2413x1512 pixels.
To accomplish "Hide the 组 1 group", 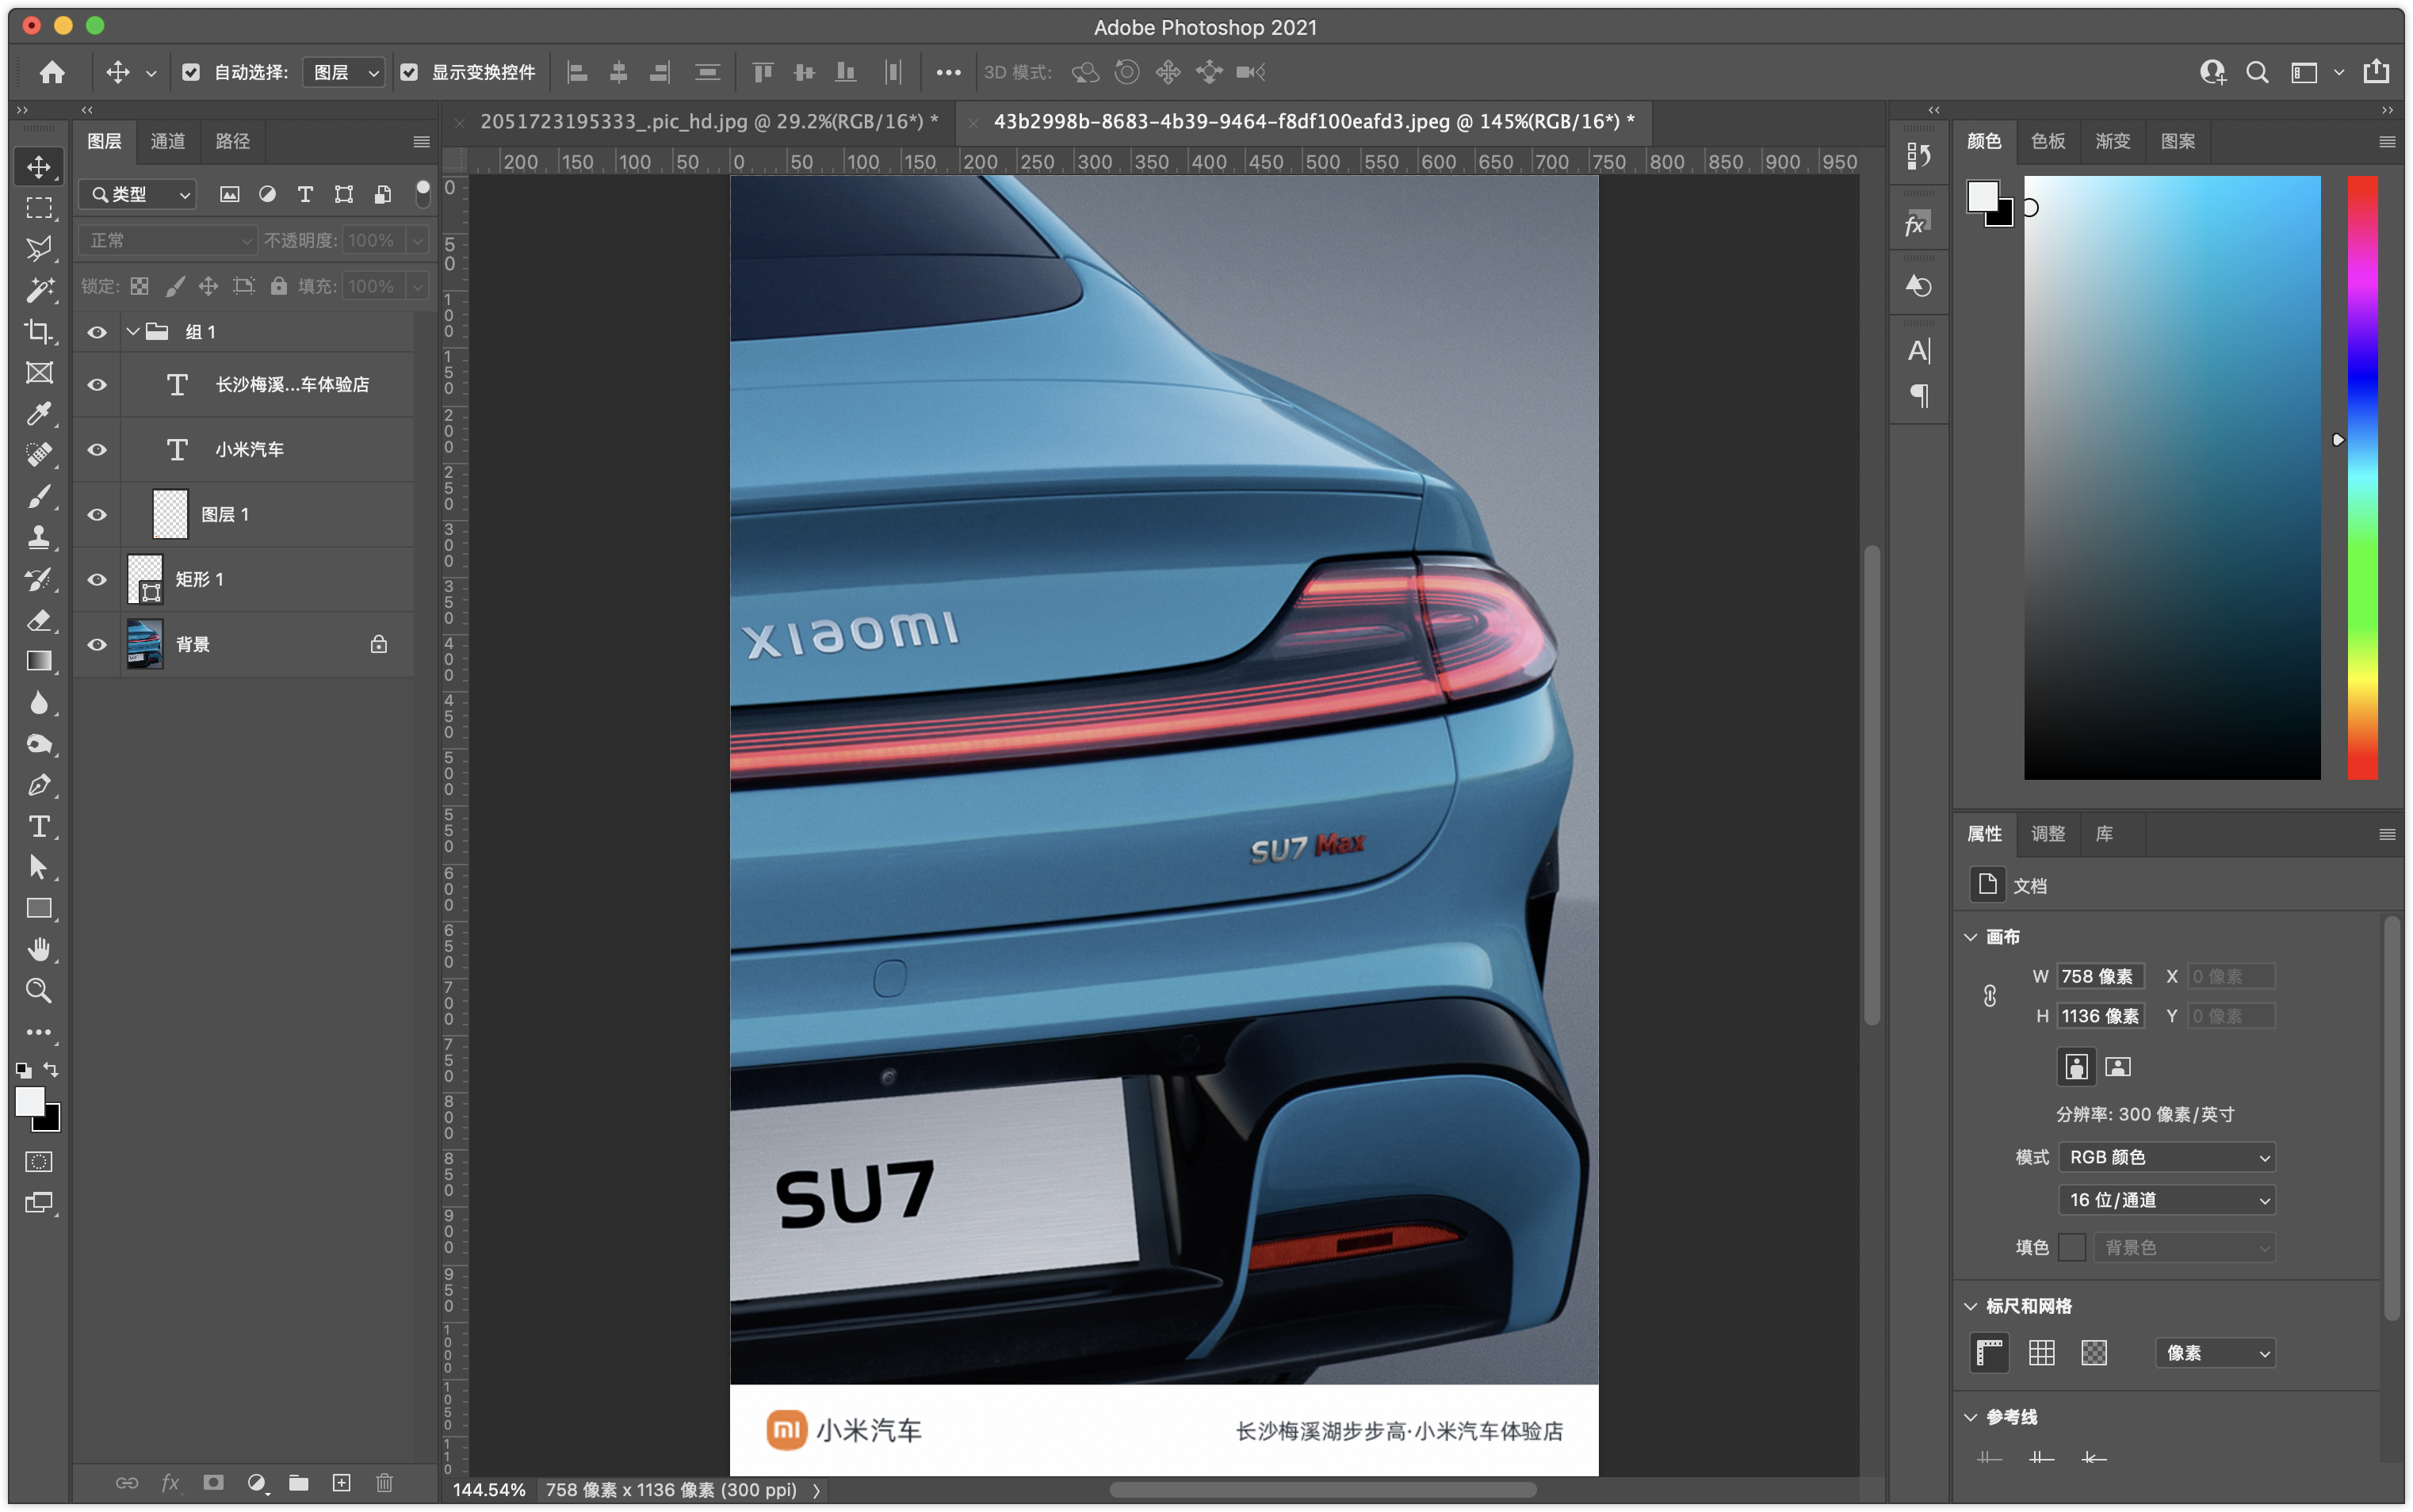I will pos(97,332).
